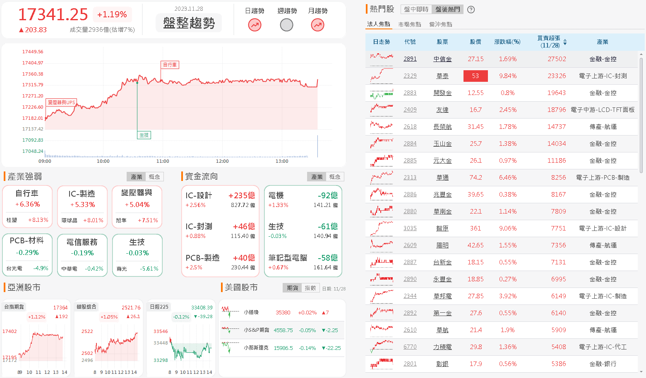This screenshot has width=646, height=378.
Task: Switch US market view to 期貨
Action: 293,288
